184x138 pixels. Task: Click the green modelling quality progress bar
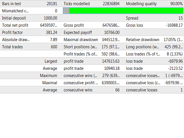coord(123,11)
